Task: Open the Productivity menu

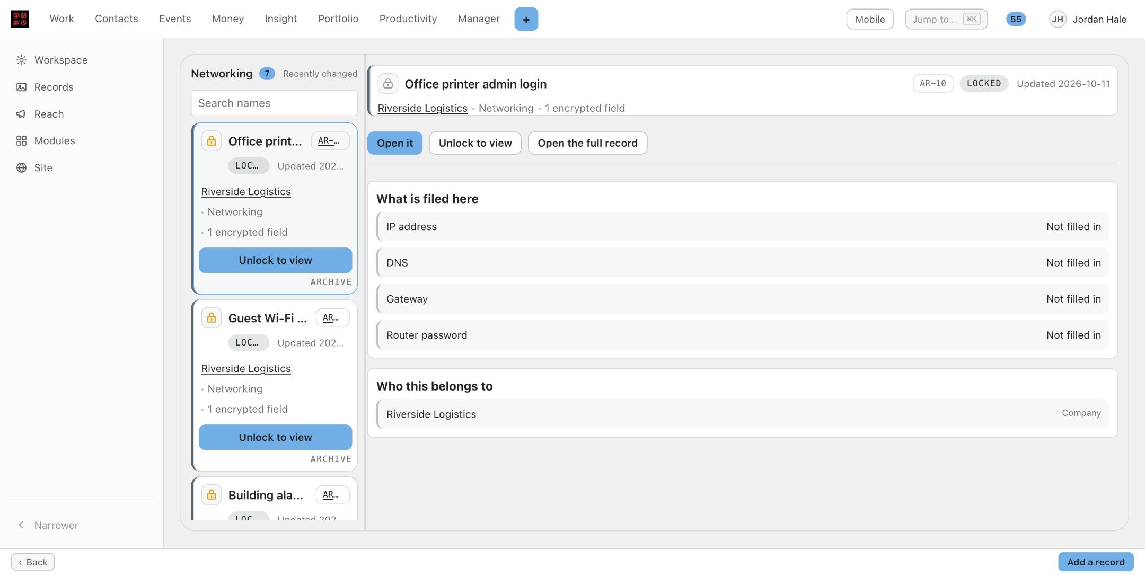Action: tap(408, 19)
